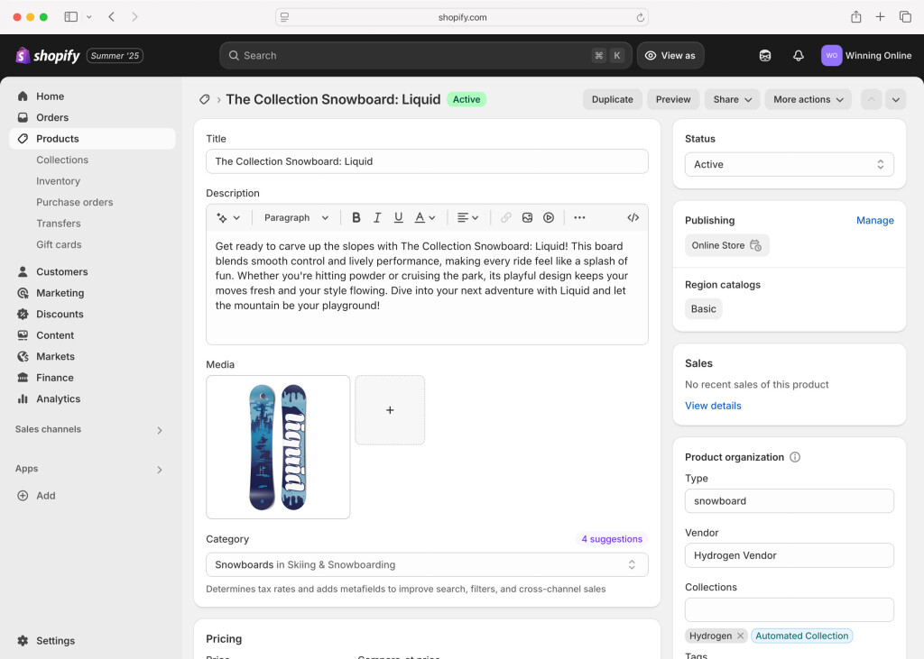Click the View as button
Viewport: 924px width, 659px height.
pos(670,55)
